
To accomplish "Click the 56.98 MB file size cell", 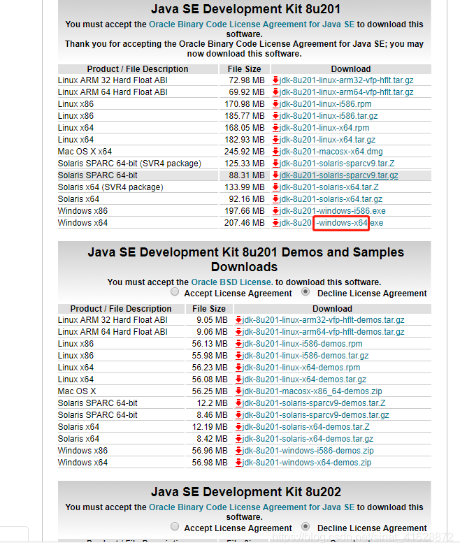I will pos(210,463).
